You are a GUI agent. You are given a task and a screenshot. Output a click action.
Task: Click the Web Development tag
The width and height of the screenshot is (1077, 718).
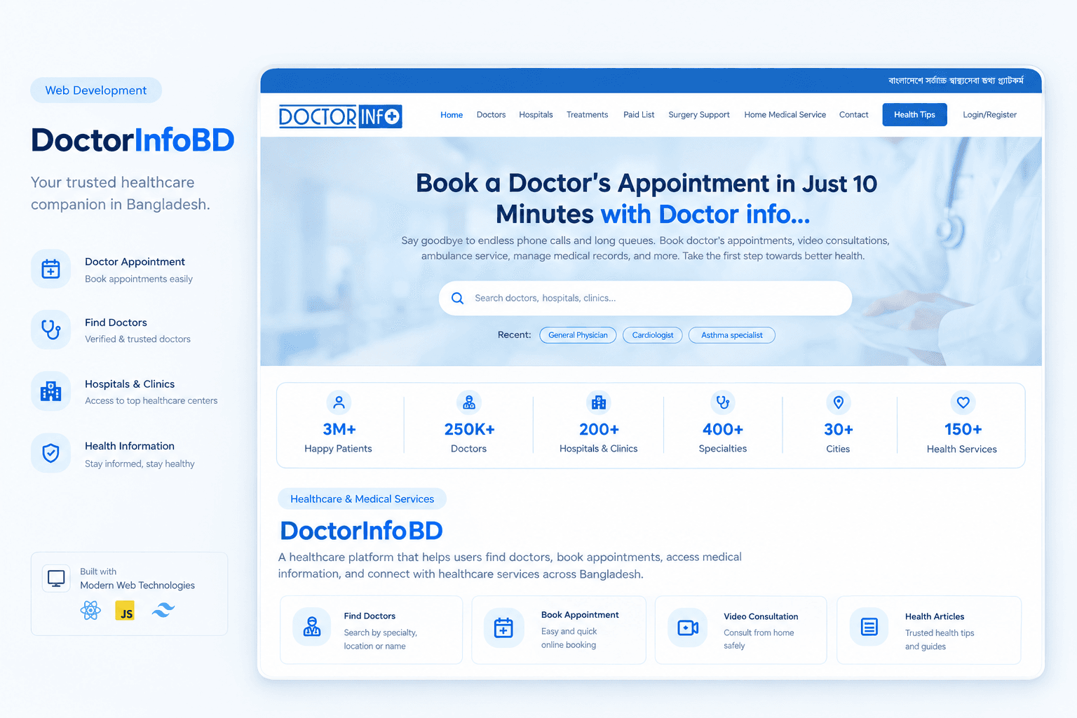pyautogui.click(x=96, y=90)
